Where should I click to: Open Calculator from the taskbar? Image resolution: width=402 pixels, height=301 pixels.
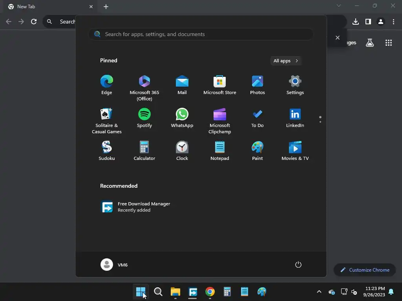pos(227,292)
